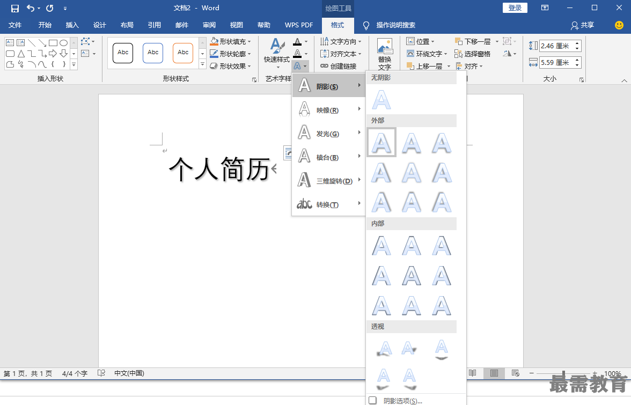Viewport: 631px width, 405px height.
Task: Select the 无阴影 no-shadow preset
Action: (381, 100)
